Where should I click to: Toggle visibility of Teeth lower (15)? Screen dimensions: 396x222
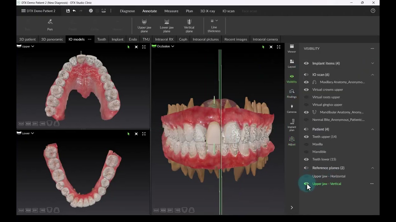tap(306, 159)
